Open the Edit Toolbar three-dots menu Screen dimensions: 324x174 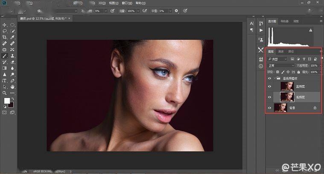click(12, 93)
